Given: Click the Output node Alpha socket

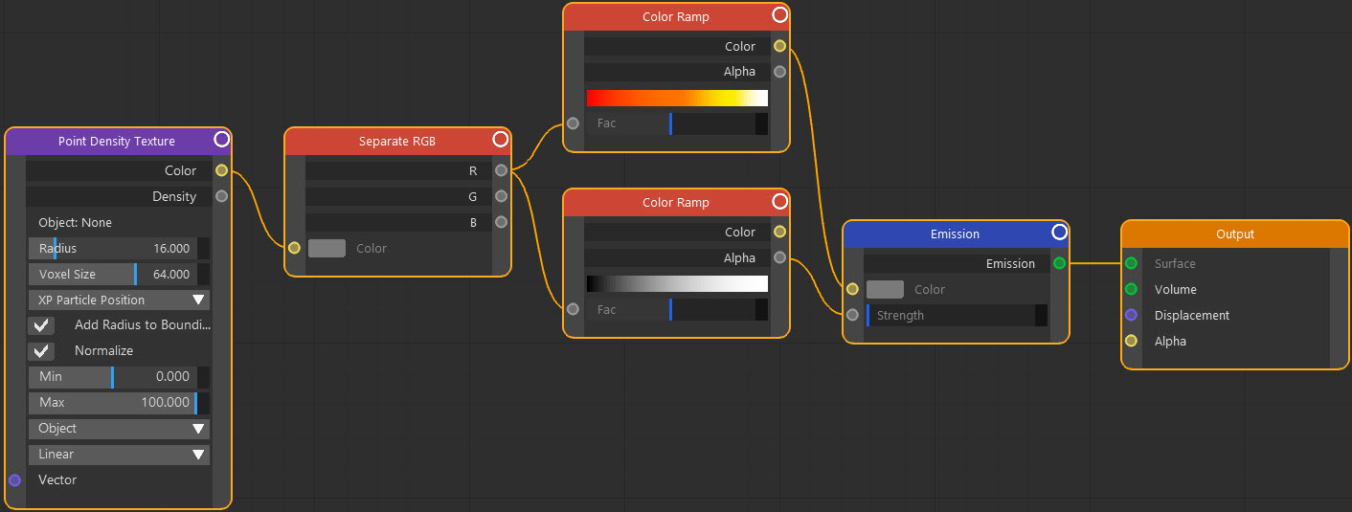Looking at the screenshot, I should (1131, 341).
